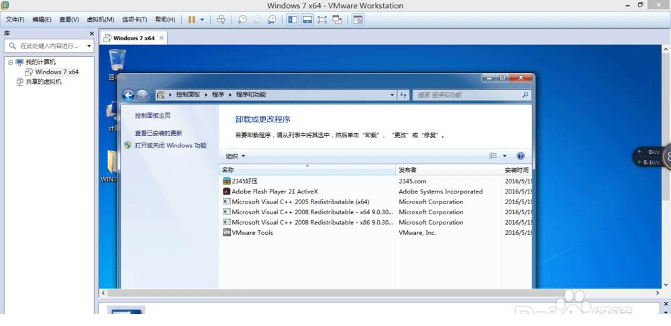Toggle the library sidebar view icon
This screenshot has height=326, width=671.
coord(293,19)
